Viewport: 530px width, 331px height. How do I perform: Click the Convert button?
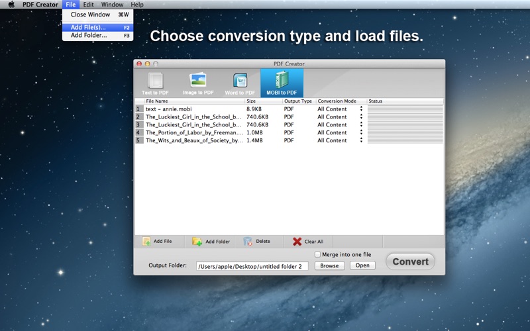(410, 261)
